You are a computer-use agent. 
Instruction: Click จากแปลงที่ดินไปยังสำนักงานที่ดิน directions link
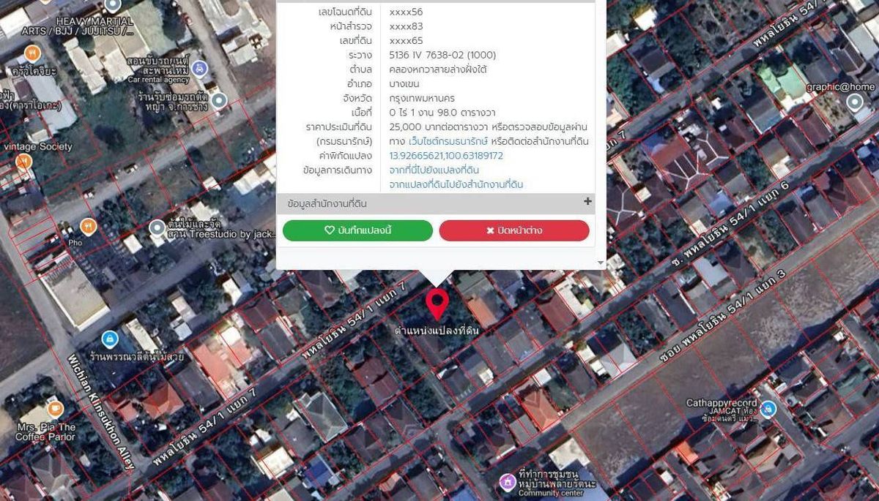point(456,185)
